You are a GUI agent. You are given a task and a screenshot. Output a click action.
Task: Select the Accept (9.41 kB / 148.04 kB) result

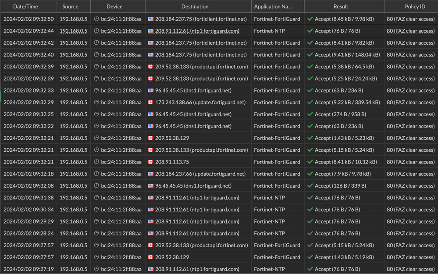click(x=347, y=55)
